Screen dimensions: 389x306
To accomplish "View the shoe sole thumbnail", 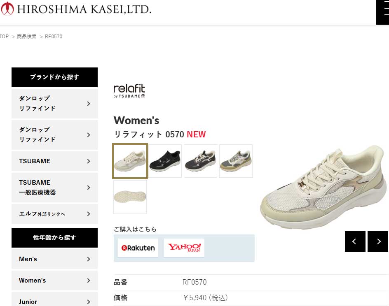I will 130,197.
